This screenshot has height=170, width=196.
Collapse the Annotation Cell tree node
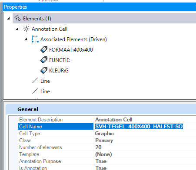point(17,29)
